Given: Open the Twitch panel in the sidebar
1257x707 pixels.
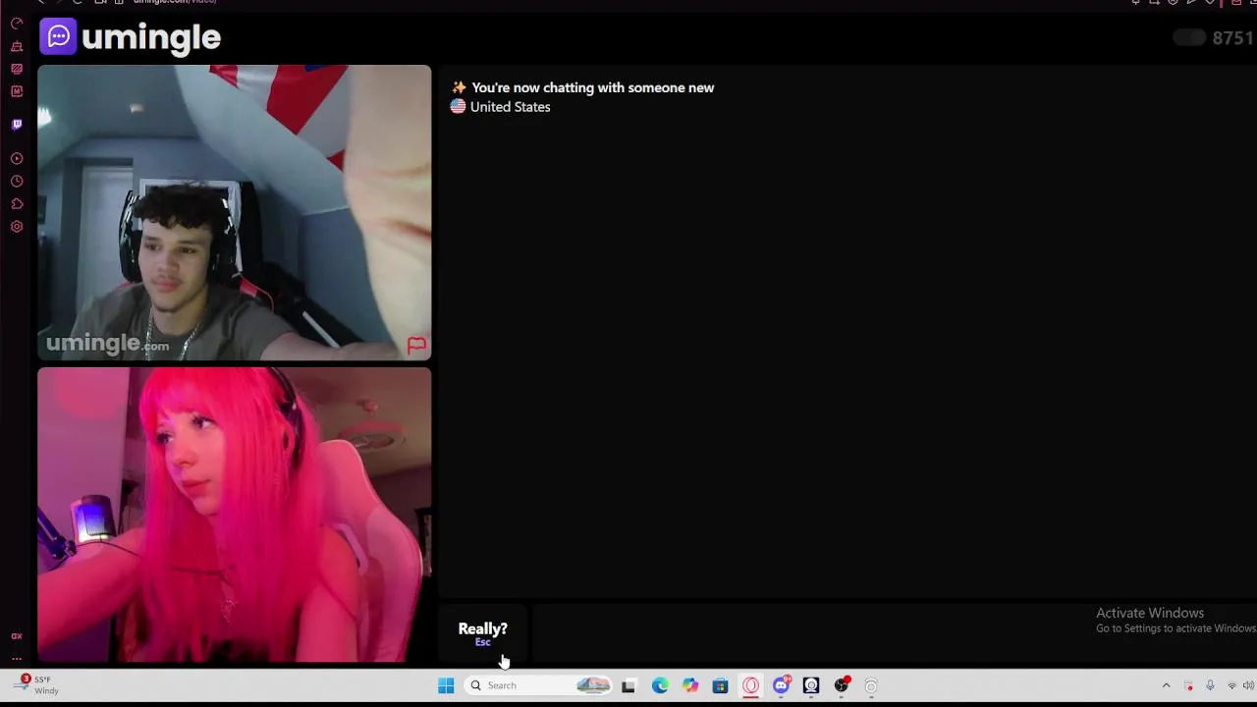Looking at the screenshot, I should coord(17,125).
